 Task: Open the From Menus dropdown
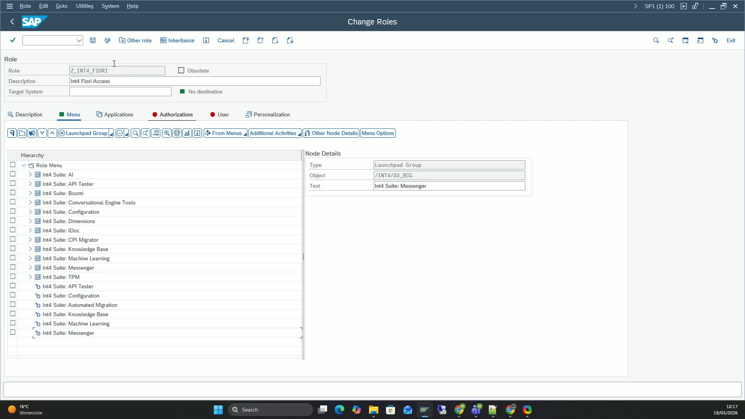click(225, 133)
